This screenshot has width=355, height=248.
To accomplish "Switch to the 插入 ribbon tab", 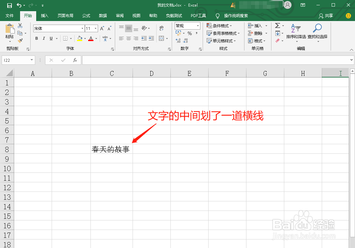I will click(x=44, y=15).
